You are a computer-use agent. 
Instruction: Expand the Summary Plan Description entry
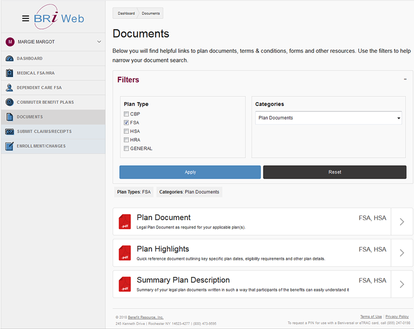coord(402,284)
